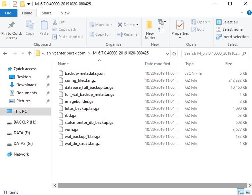The width and height of the screenshot is (252, 195).
Task: Open the File menu tab
Action: tap(8, 13)
